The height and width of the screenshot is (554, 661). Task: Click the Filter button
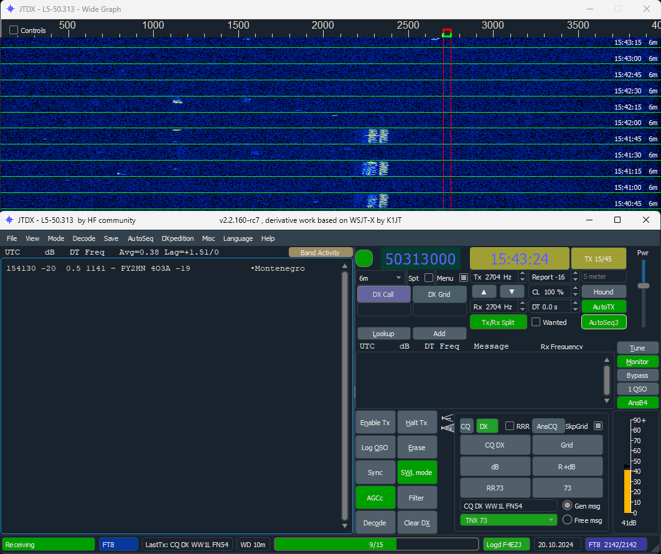point(416,498)
